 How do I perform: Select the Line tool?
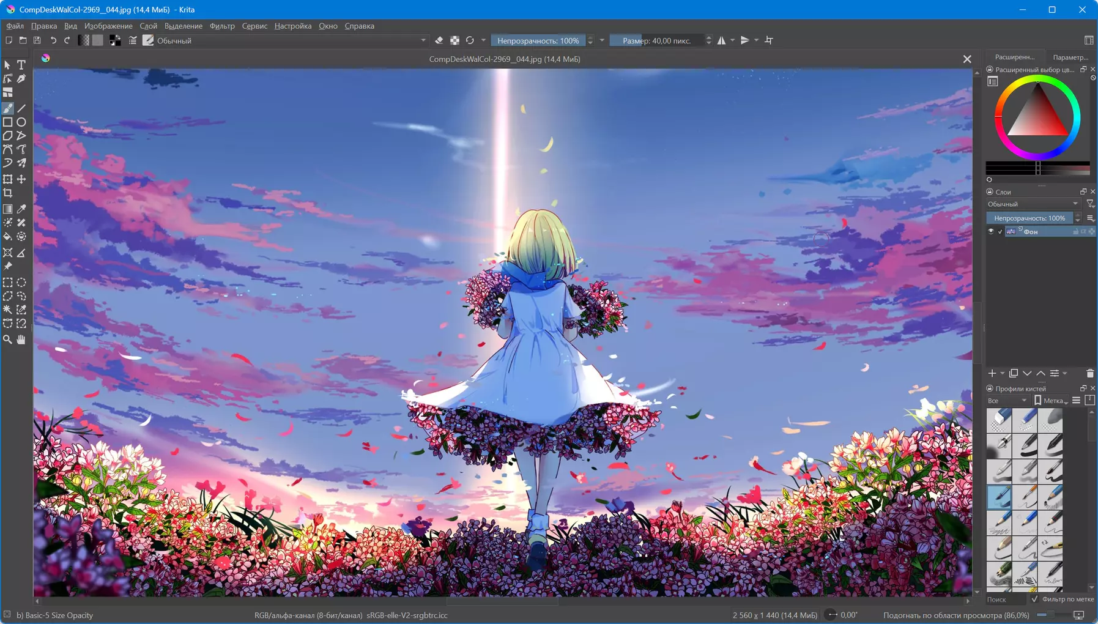(x=21, y=108)
